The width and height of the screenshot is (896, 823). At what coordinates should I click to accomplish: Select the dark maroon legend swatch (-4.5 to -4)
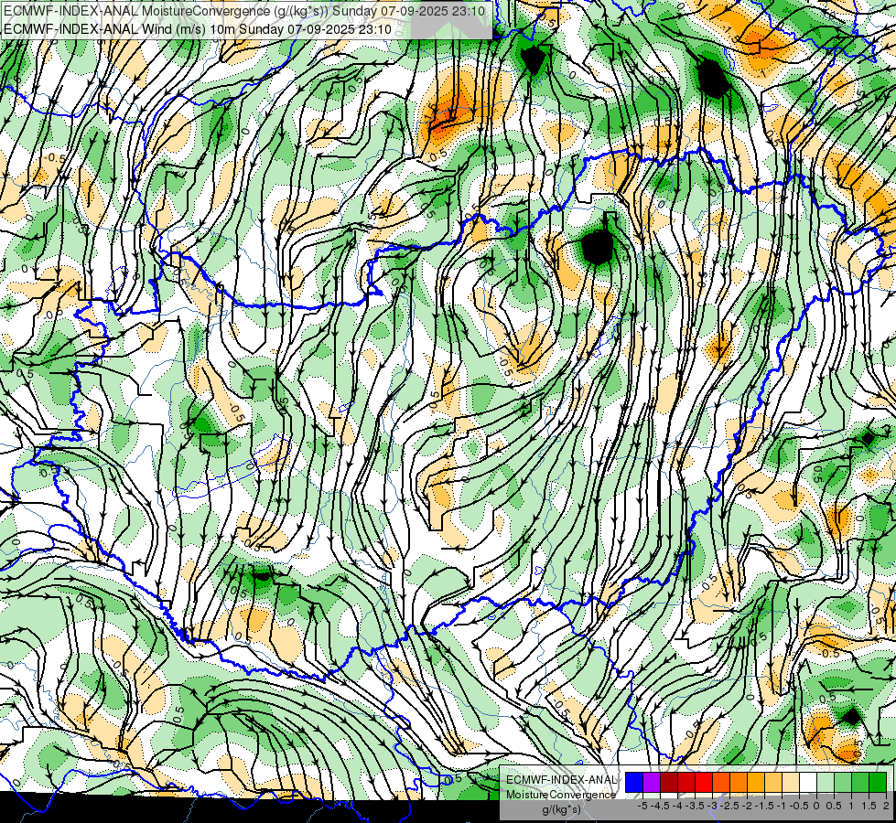pos(669,783)
